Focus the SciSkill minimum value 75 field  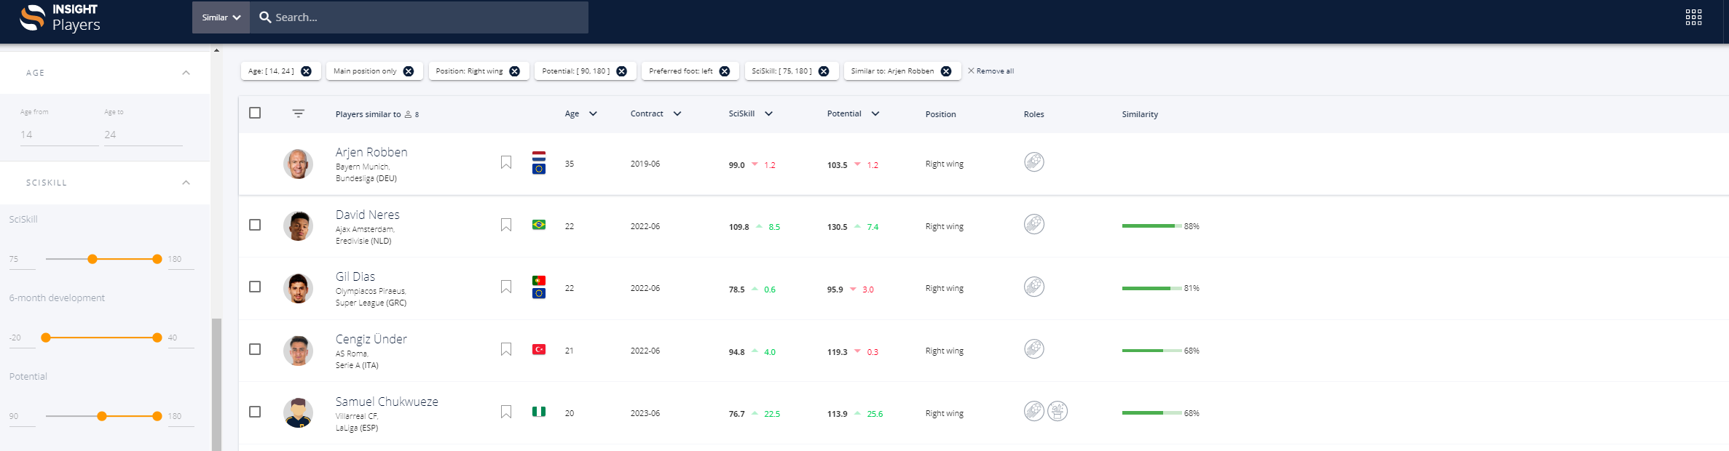coord(23,259)
